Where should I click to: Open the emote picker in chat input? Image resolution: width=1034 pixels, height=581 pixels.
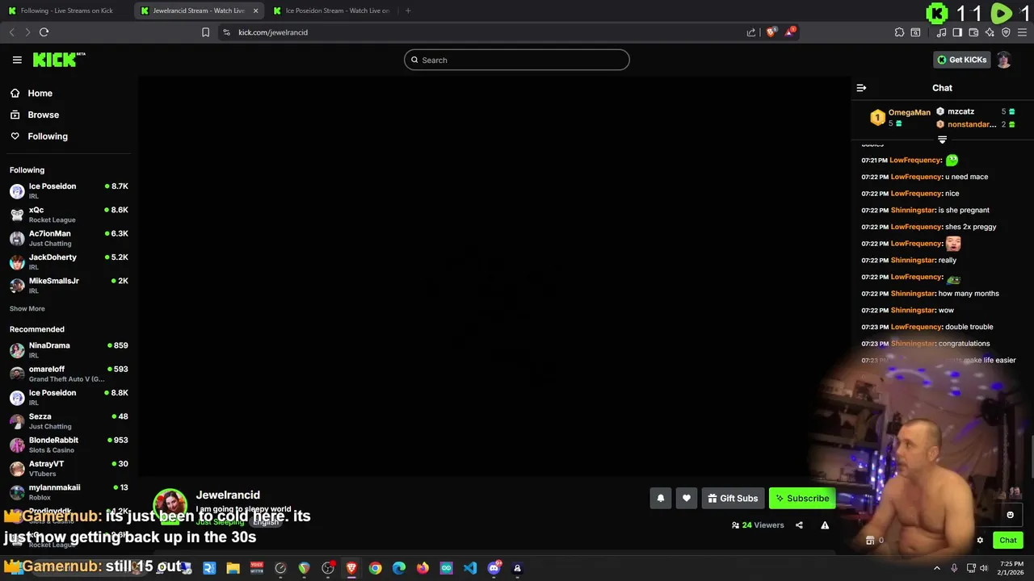coord(1010,515)
